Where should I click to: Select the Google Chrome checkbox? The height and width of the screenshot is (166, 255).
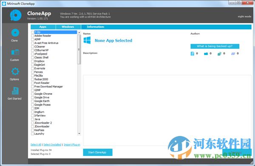33,94
